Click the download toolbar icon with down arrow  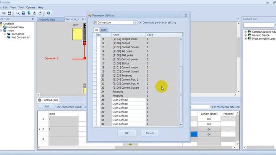pos(40,13)
